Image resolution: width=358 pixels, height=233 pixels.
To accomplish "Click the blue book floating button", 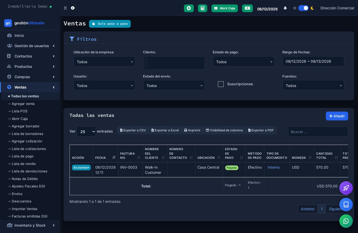I will (x=346, y=205).
